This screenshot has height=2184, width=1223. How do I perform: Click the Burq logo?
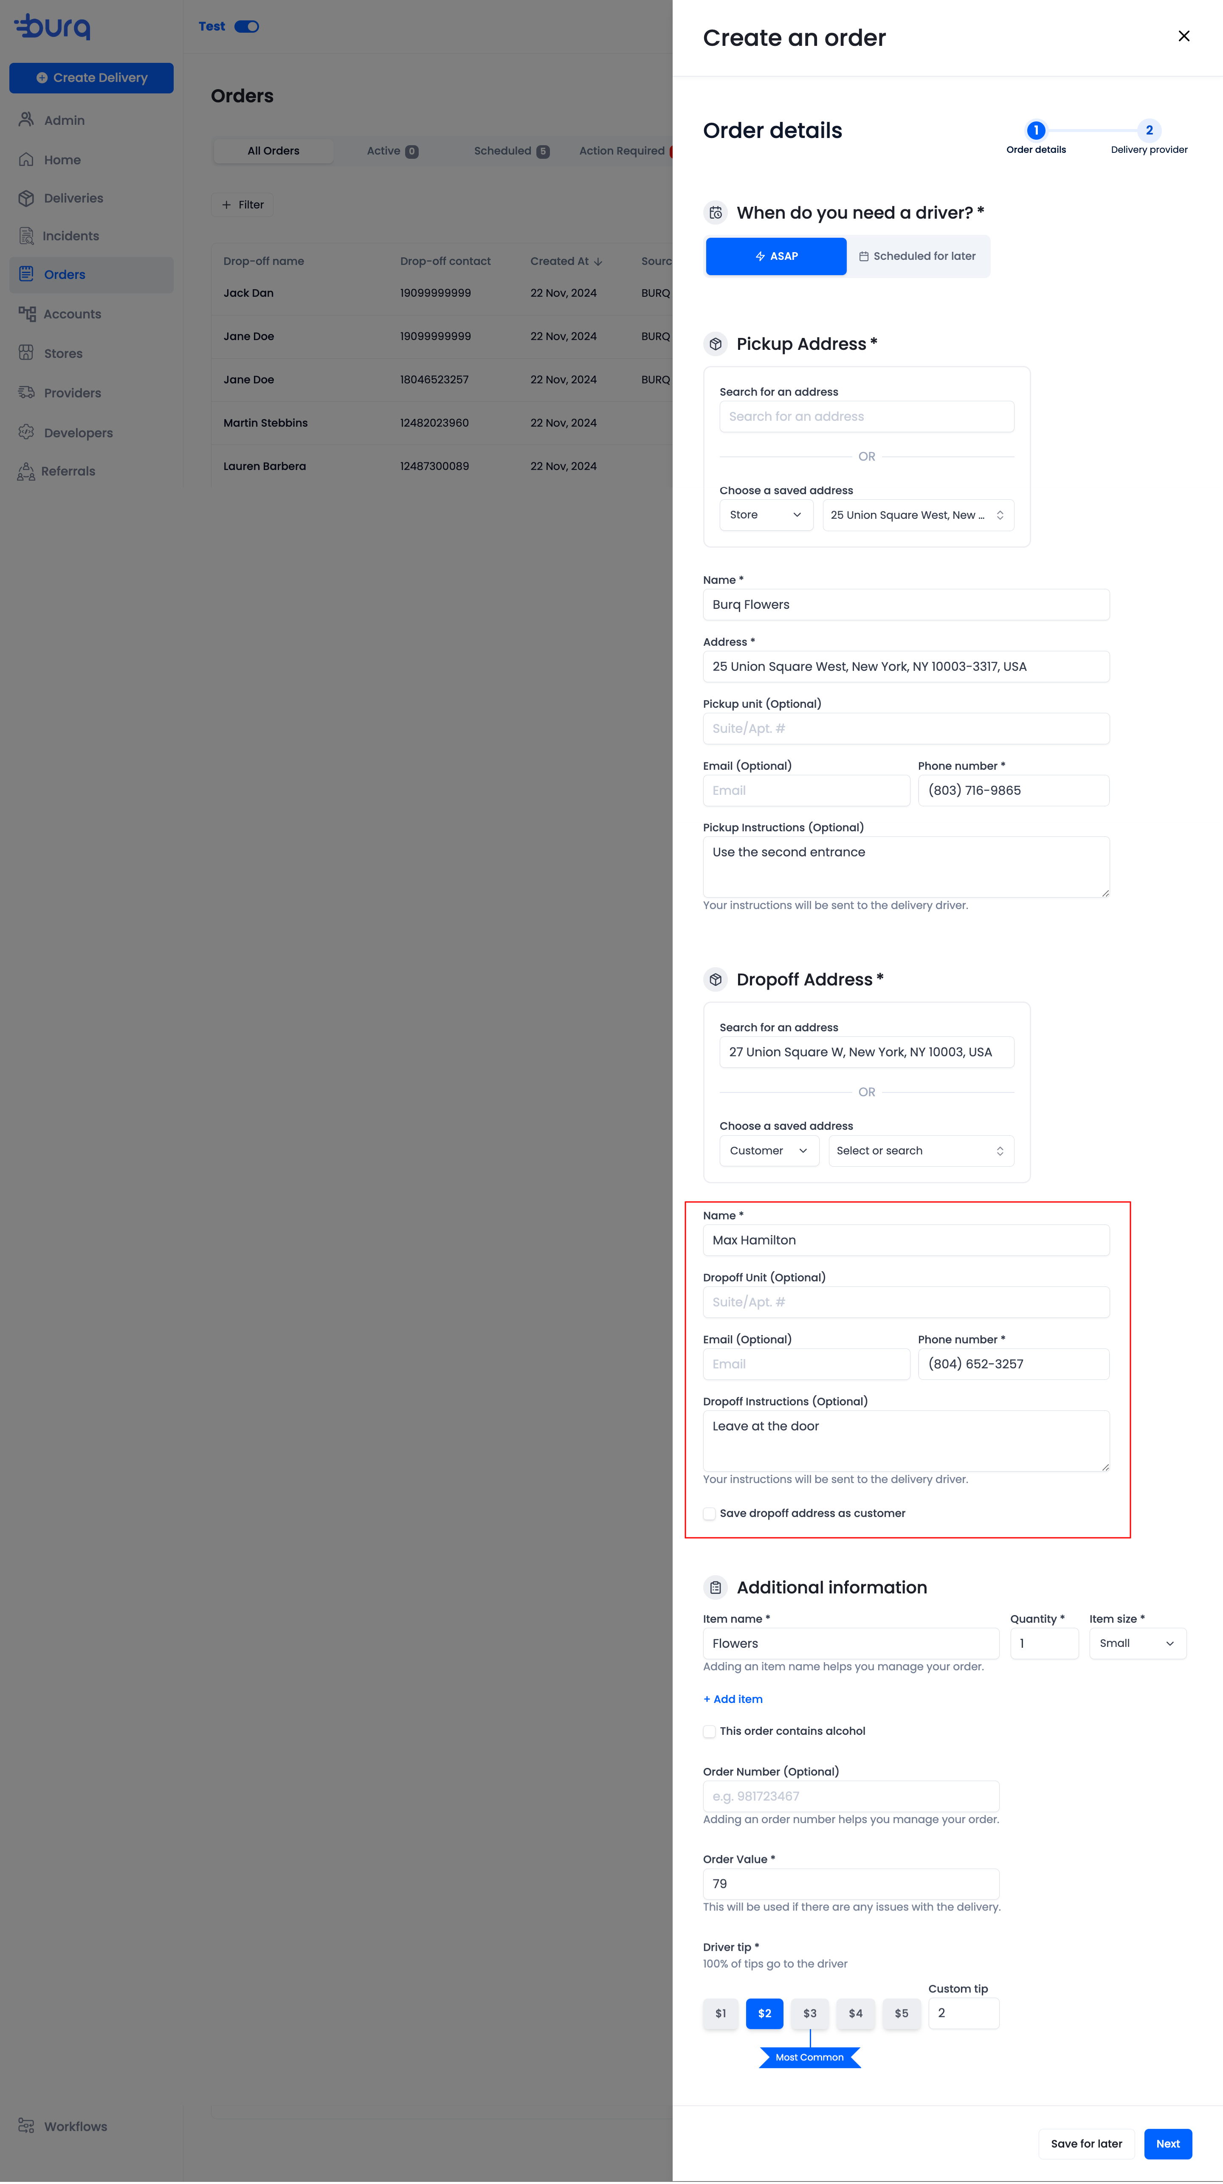click(53, 26)
